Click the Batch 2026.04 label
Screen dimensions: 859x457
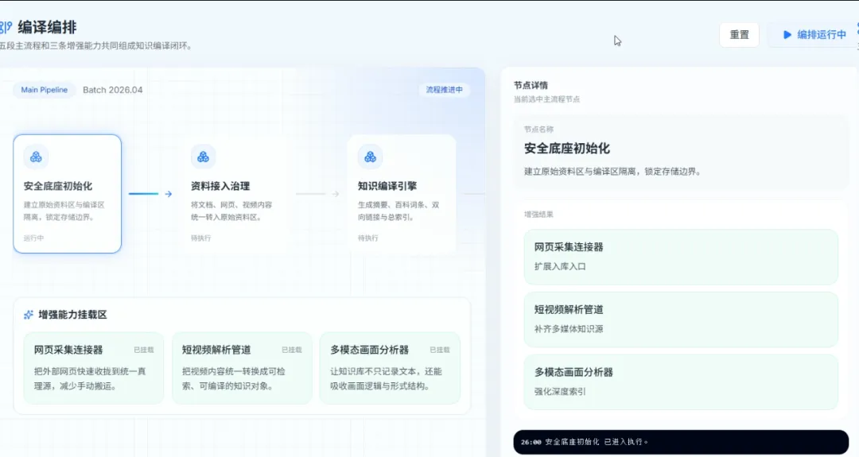coord(112,90)
